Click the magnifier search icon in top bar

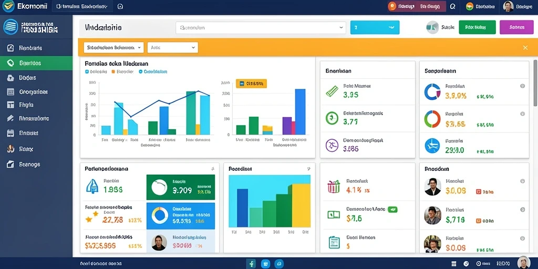click(452, 6)
